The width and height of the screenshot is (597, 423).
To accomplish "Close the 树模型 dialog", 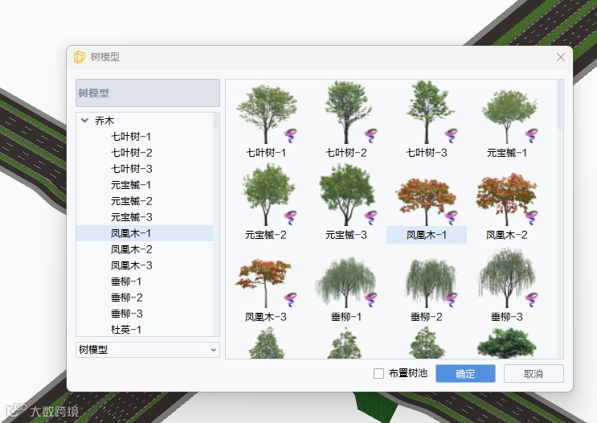I will 561,57.
